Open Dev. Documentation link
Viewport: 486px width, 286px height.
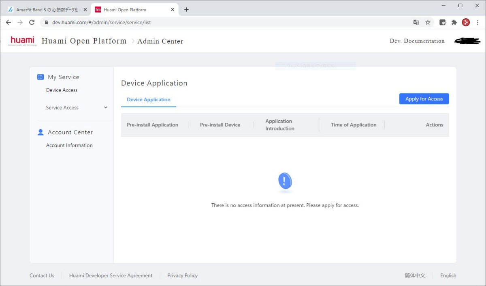pos(417,41)
